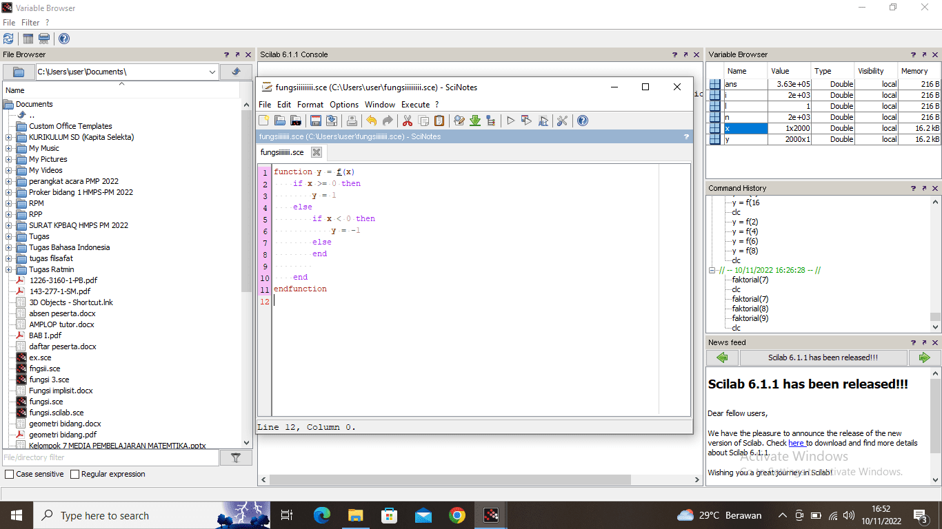Select faktorial(9) in Command History
This screenshot has height=529, width=942.
[750, 318]
